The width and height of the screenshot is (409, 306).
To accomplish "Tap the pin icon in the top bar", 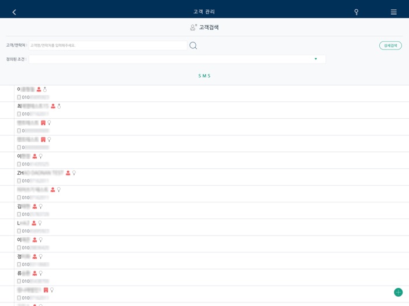I will click(356, 12).
